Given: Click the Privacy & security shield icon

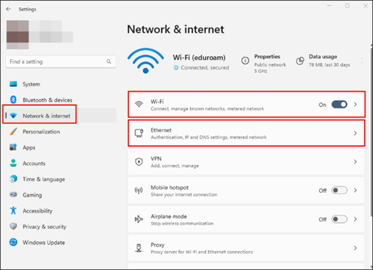Looking at the screenshot, I should click(x=13, y=227).
